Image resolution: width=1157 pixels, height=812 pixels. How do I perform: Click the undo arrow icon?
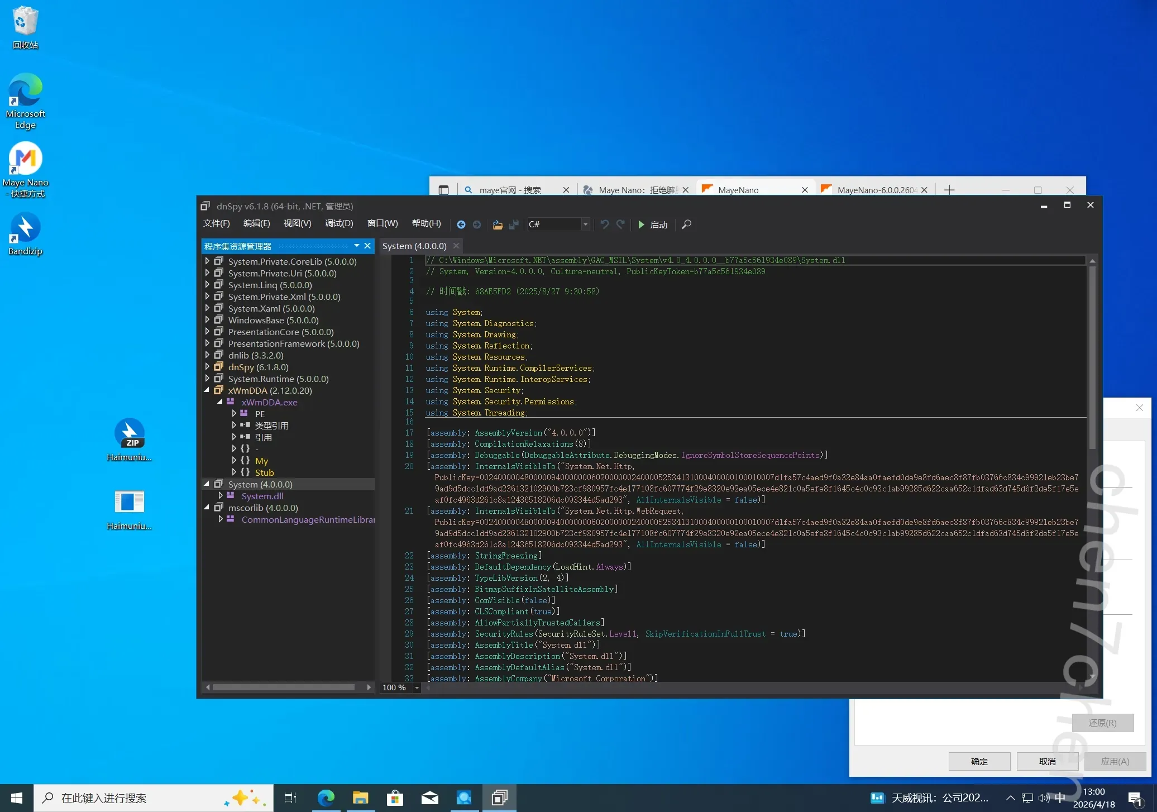tap(605, 225)
